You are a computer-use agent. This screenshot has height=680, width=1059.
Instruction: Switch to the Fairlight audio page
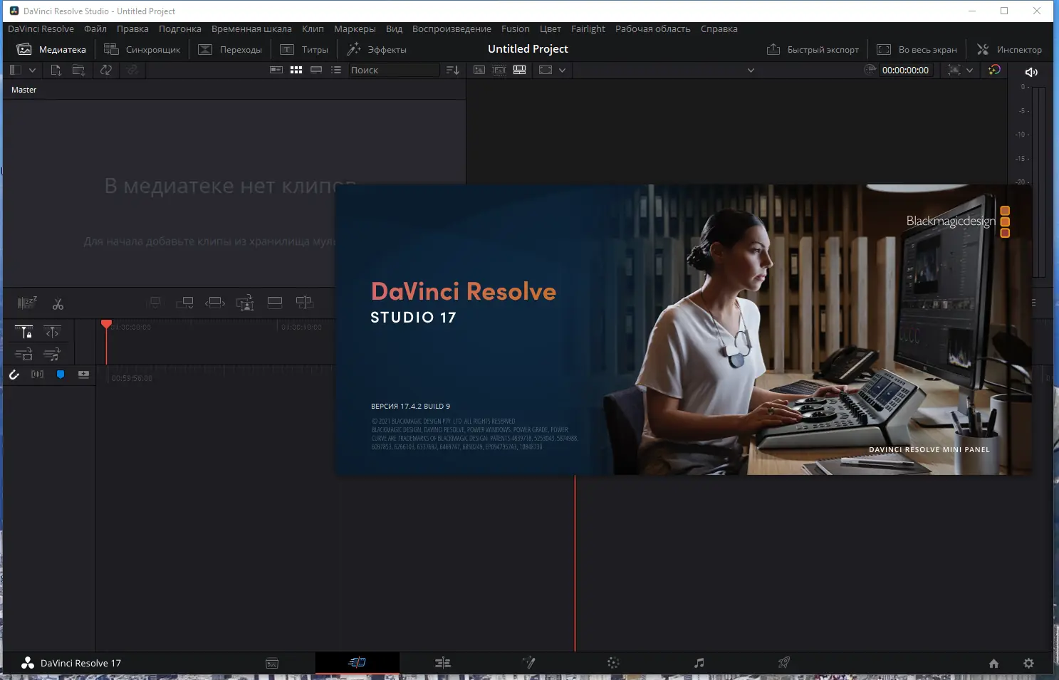[699, 663]
